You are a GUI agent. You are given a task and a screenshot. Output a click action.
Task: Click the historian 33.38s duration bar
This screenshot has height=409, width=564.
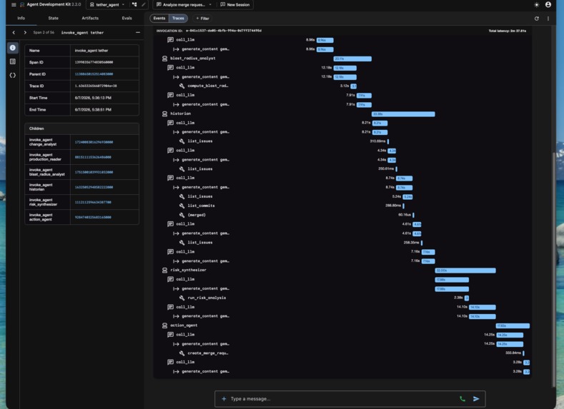tap(403, 114)
